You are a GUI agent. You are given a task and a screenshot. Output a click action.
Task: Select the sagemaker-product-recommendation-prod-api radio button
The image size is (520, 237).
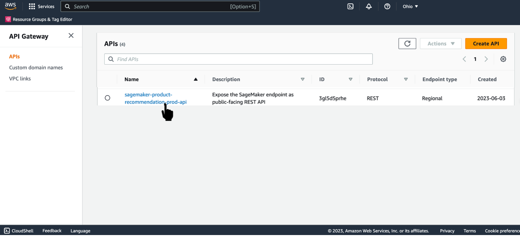(x=107, y=98)
